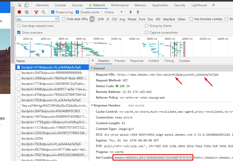View the request Timing tab
This screenshot has width=233, height=161.
coord(169,61)
